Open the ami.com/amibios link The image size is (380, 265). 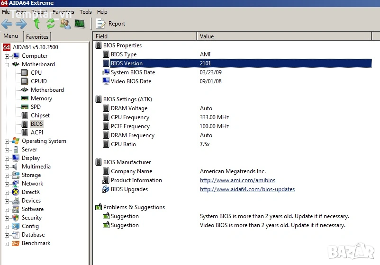pyautogui.click(x=237, y=180)
